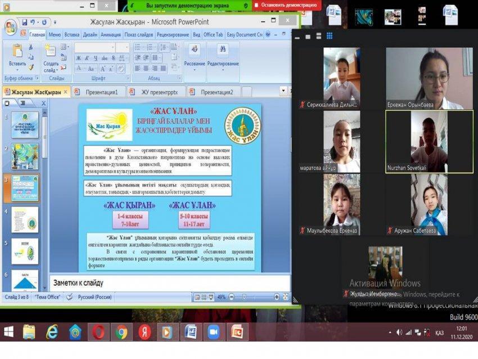Paste using the Вставить clipboard icon
This screenshot has width=478, height=359.
[17, 51]
